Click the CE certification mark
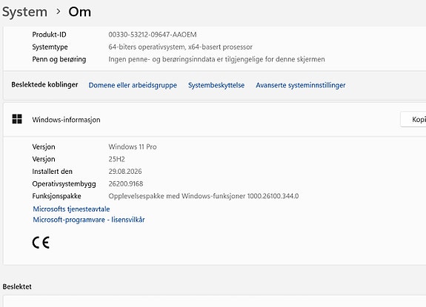 point(41,243)
